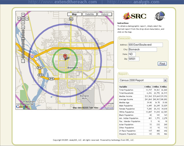Switch to Satellite view
Image resolution: width=184 pixels, height=146 pixels.
pos(89,14)
